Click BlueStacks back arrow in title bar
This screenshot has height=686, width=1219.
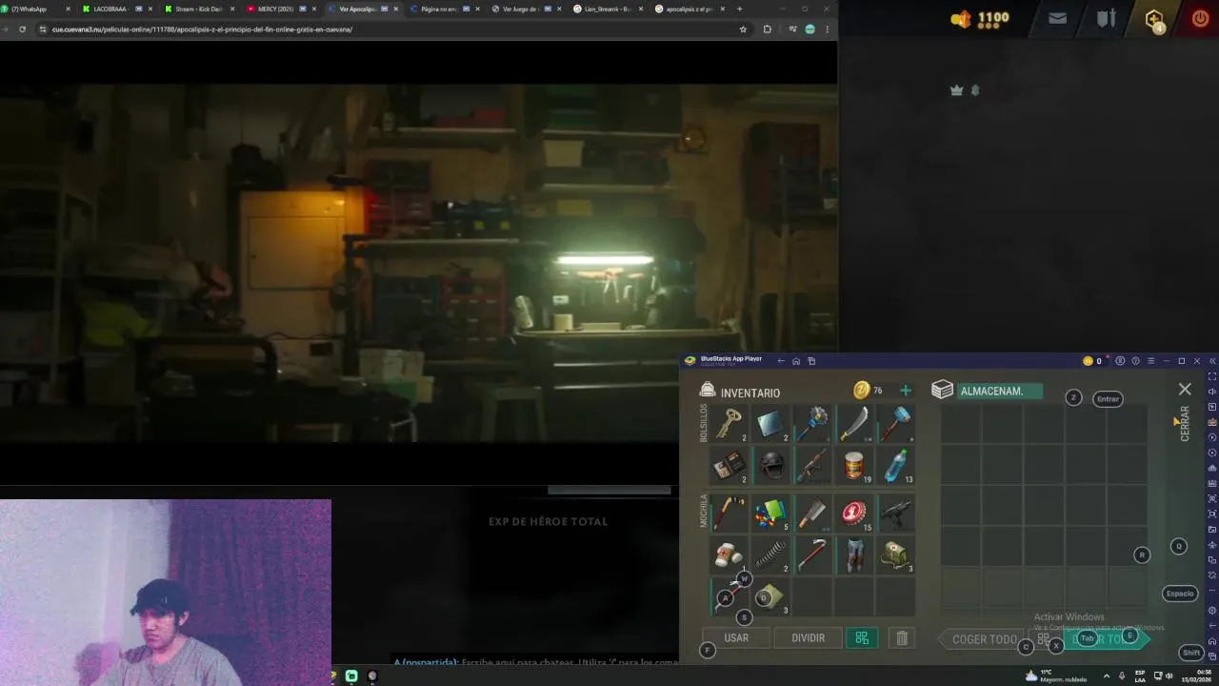point(781,361)
